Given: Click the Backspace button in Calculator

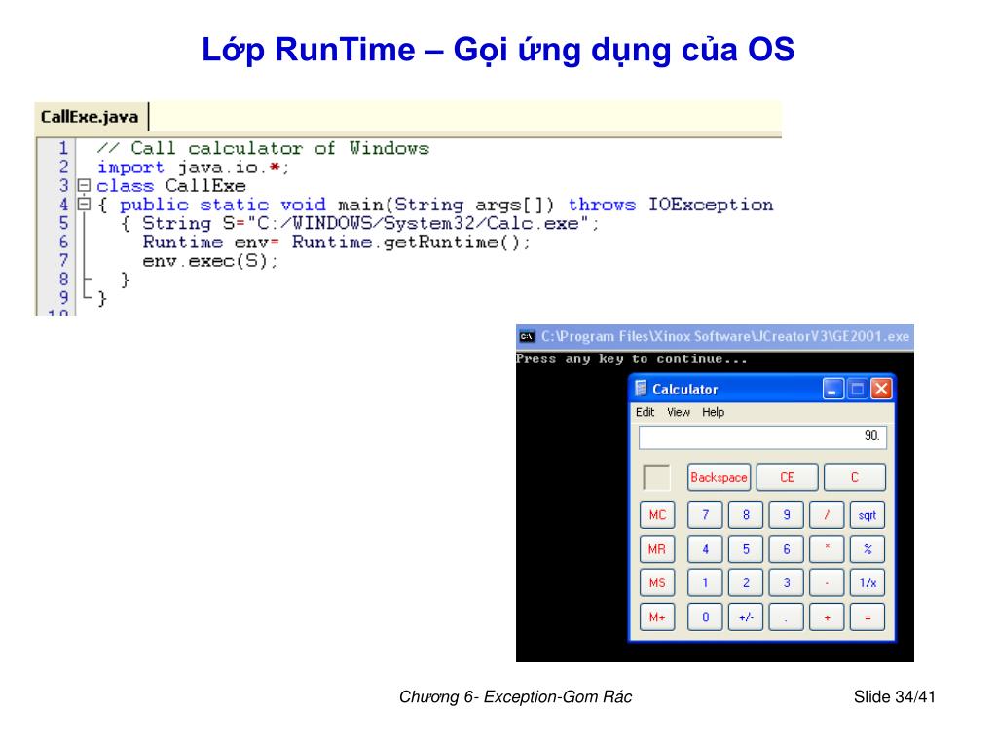Looking at the screenshot, I should click(719, 477).
